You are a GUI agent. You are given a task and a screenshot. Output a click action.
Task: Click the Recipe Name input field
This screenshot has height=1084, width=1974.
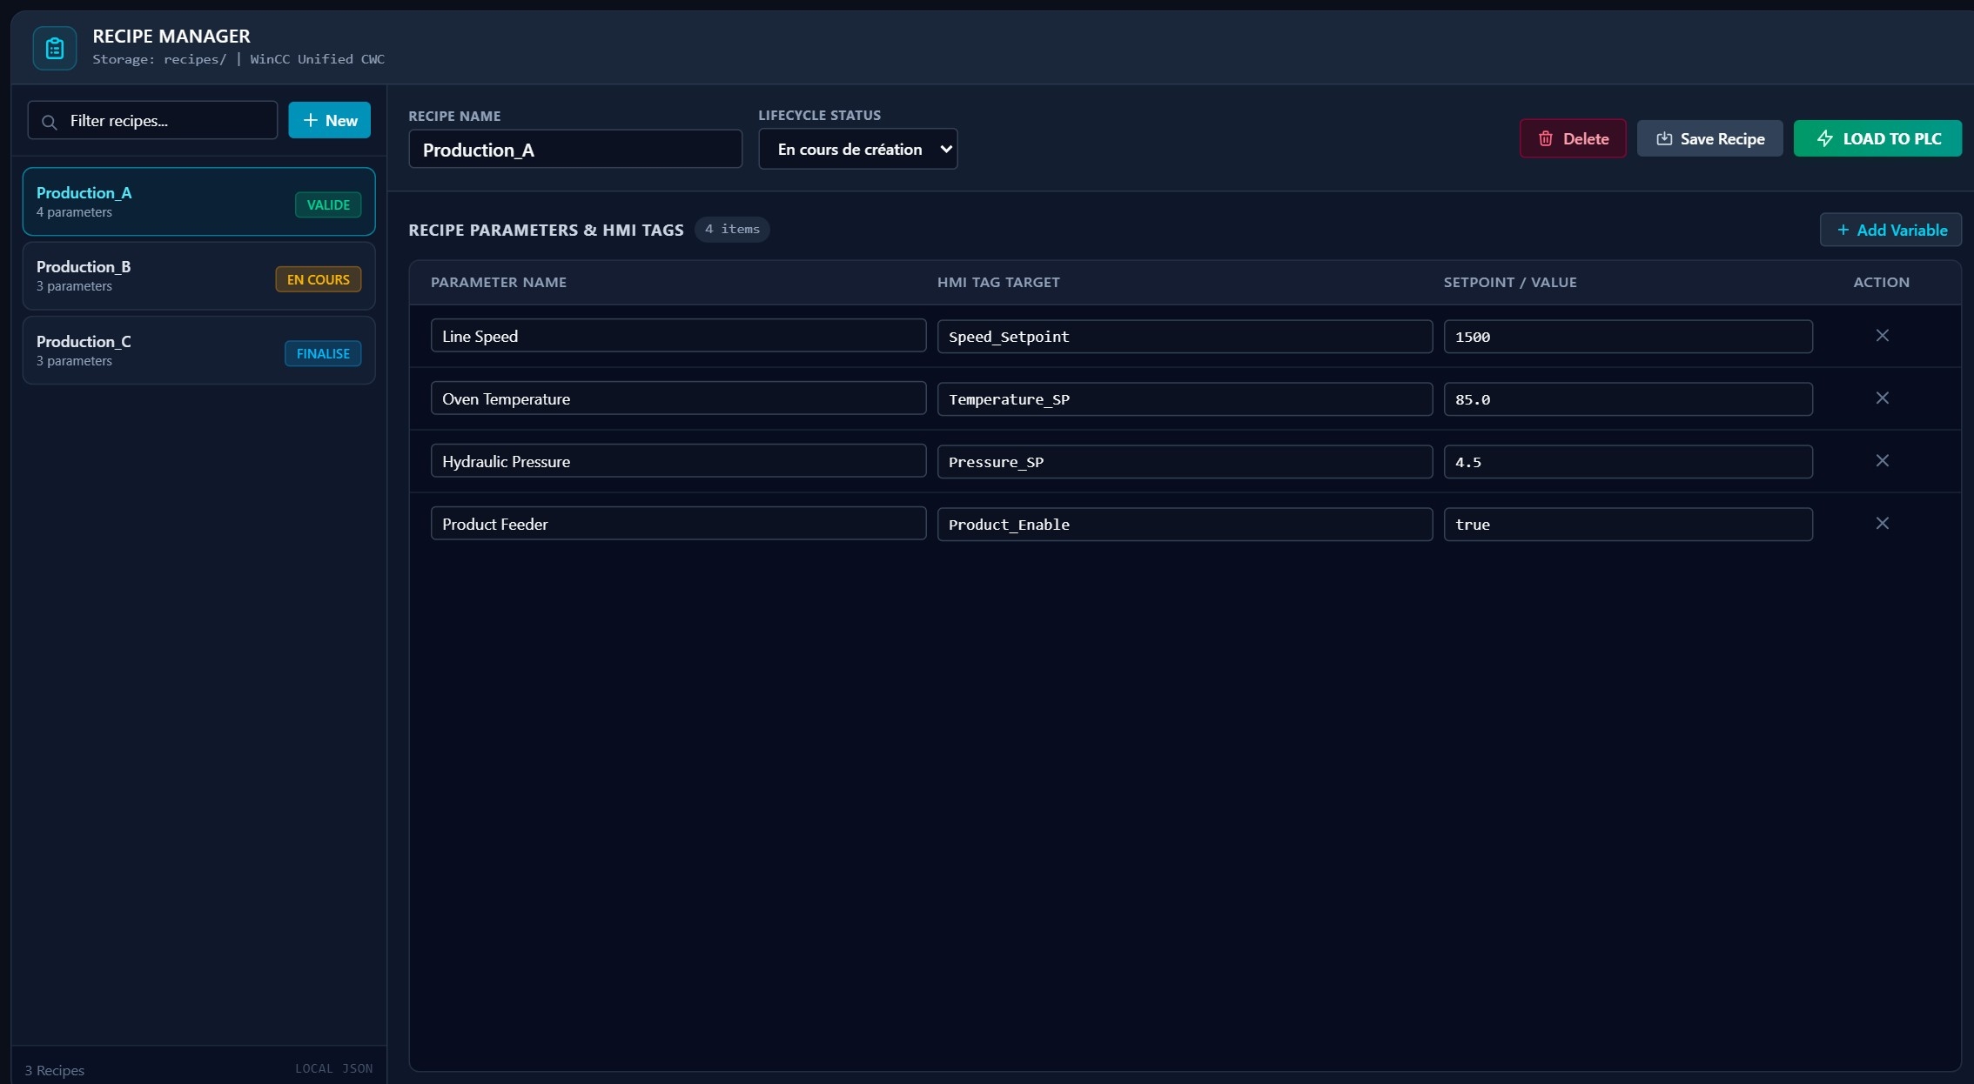point(575,150)
